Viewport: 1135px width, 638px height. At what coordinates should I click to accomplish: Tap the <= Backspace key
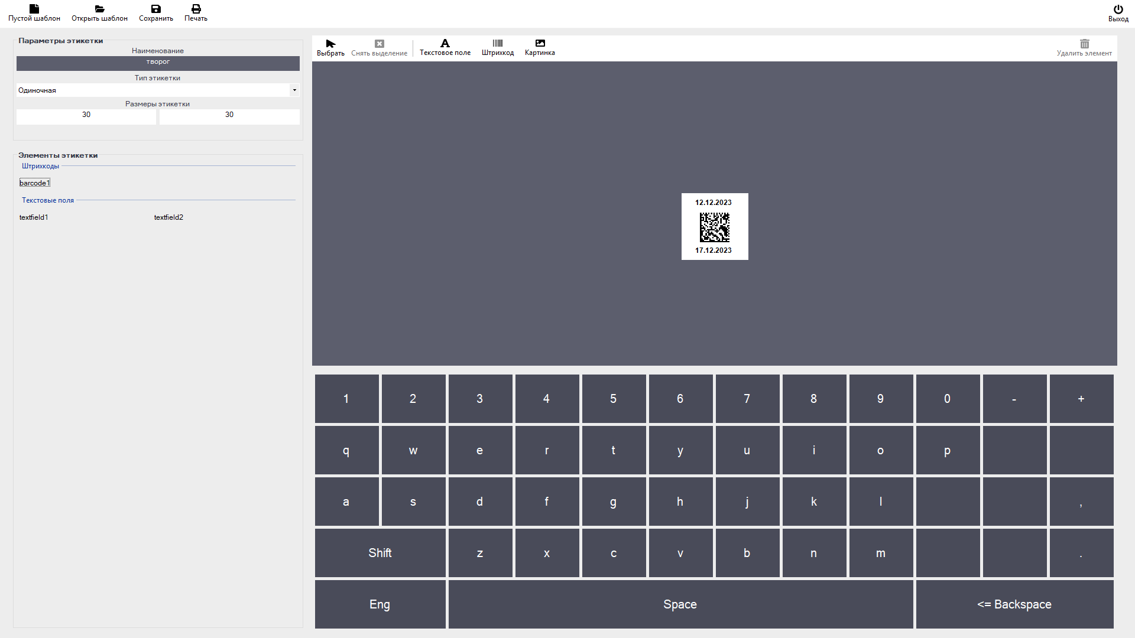click(x=1015, y=604)
